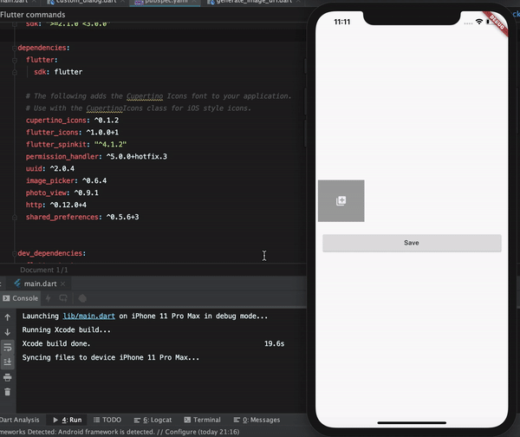520x437 pixels.
Task: Open lib/main.dart link in console
Action: tap(89, 316)
